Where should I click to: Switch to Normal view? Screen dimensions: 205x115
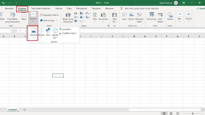(164, 113)
